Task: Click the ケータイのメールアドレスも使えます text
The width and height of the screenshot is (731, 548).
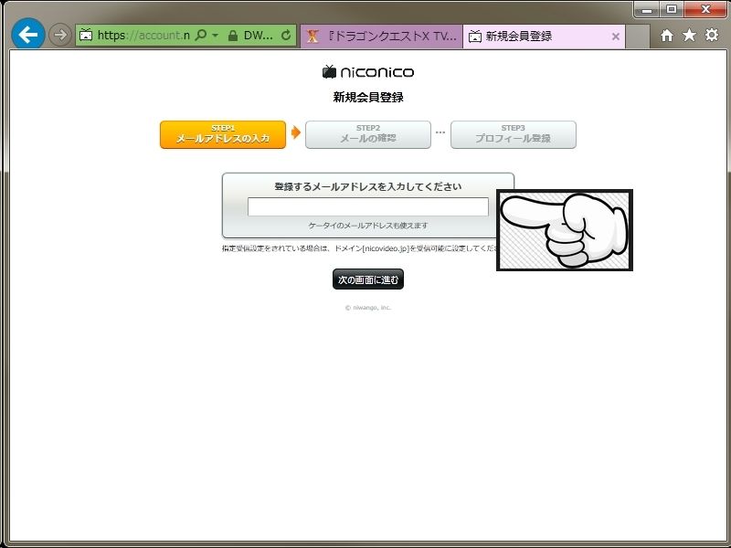Action: [x=368, y=226]
